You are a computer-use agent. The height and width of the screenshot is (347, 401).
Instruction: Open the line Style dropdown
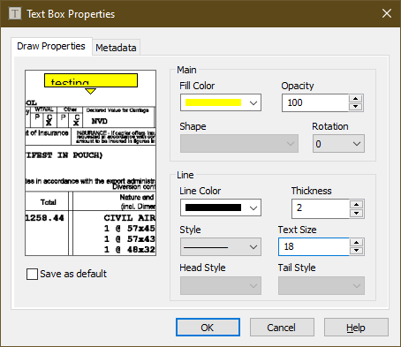tap(221, 247)
